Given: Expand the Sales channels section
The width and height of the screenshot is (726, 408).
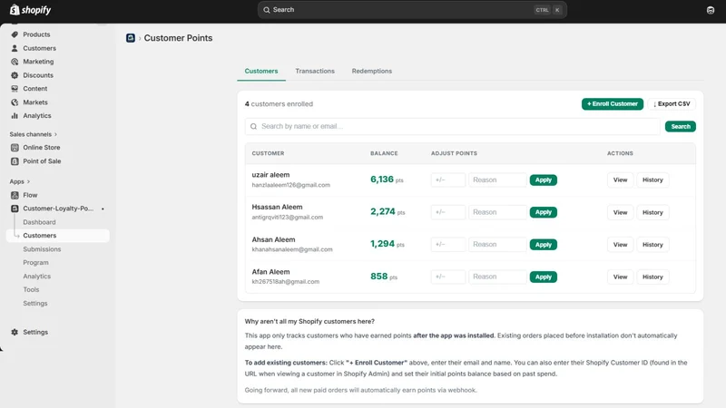Looking at the screenshot, I should pos(34,134).
